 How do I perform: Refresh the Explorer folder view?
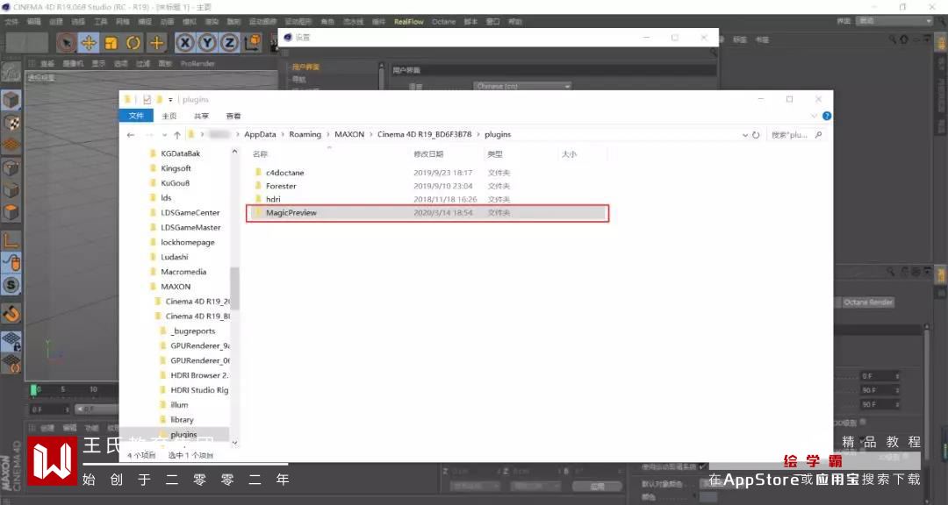[756, 135]
